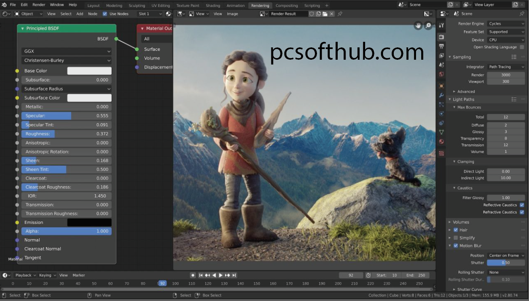Image resolution: width=529 pixels, height=301 pixels.
Task: Toggle the pin image icon
Action: pyautogui.click(x=340, y=14)
